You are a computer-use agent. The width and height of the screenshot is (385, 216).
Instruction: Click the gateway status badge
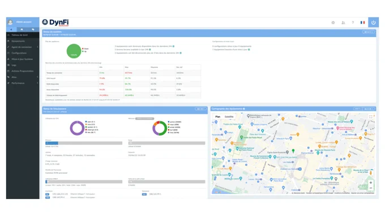tap(144, 194)
